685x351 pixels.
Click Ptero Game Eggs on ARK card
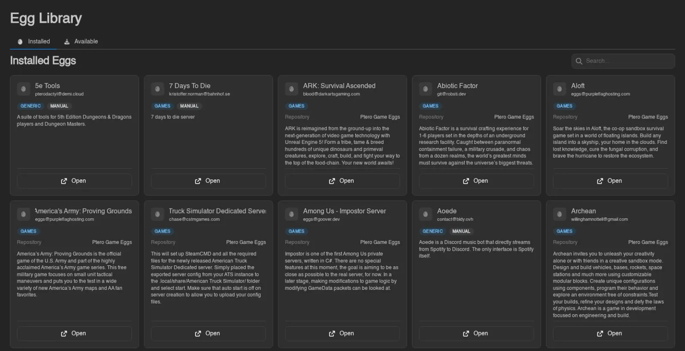[x=380, y=117]
